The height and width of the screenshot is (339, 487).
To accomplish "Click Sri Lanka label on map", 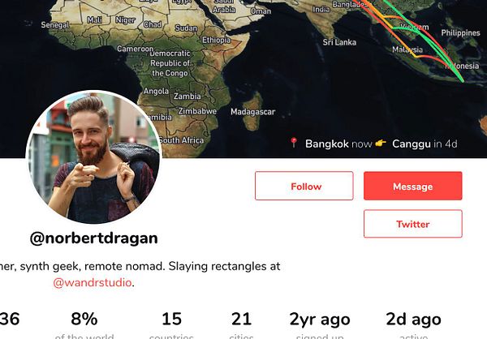I will (x=339, y=42).
